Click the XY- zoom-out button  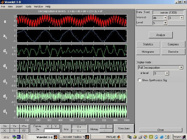pyautogui.click(x=24, y=131)
